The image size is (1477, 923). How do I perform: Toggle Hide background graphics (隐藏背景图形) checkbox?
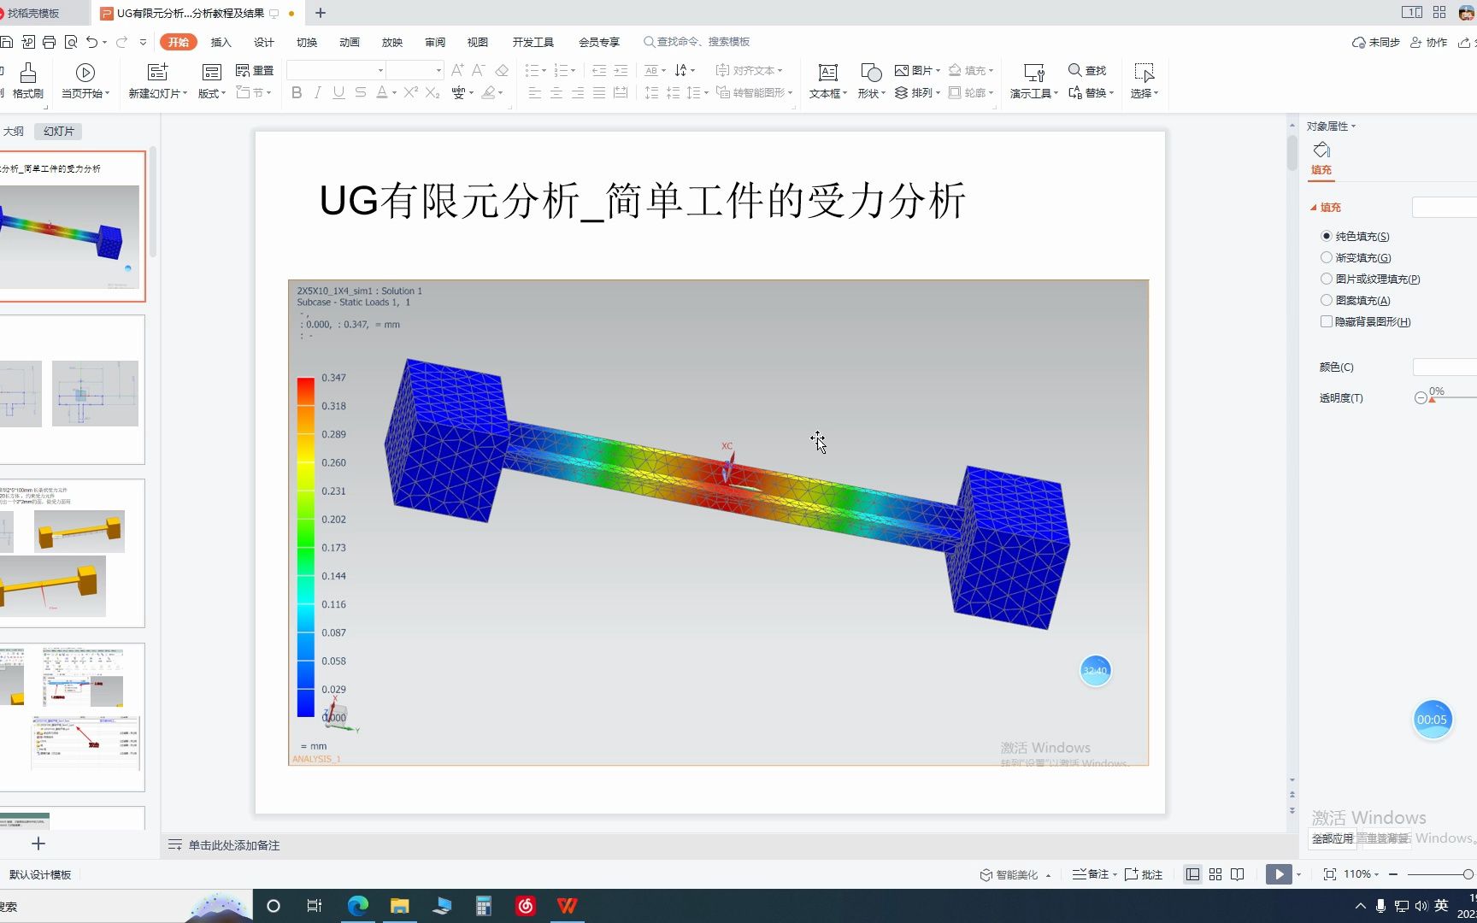tap(1327, 321)
